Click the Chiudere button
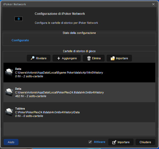Screen dimensions: 159x149 point(145,142)
